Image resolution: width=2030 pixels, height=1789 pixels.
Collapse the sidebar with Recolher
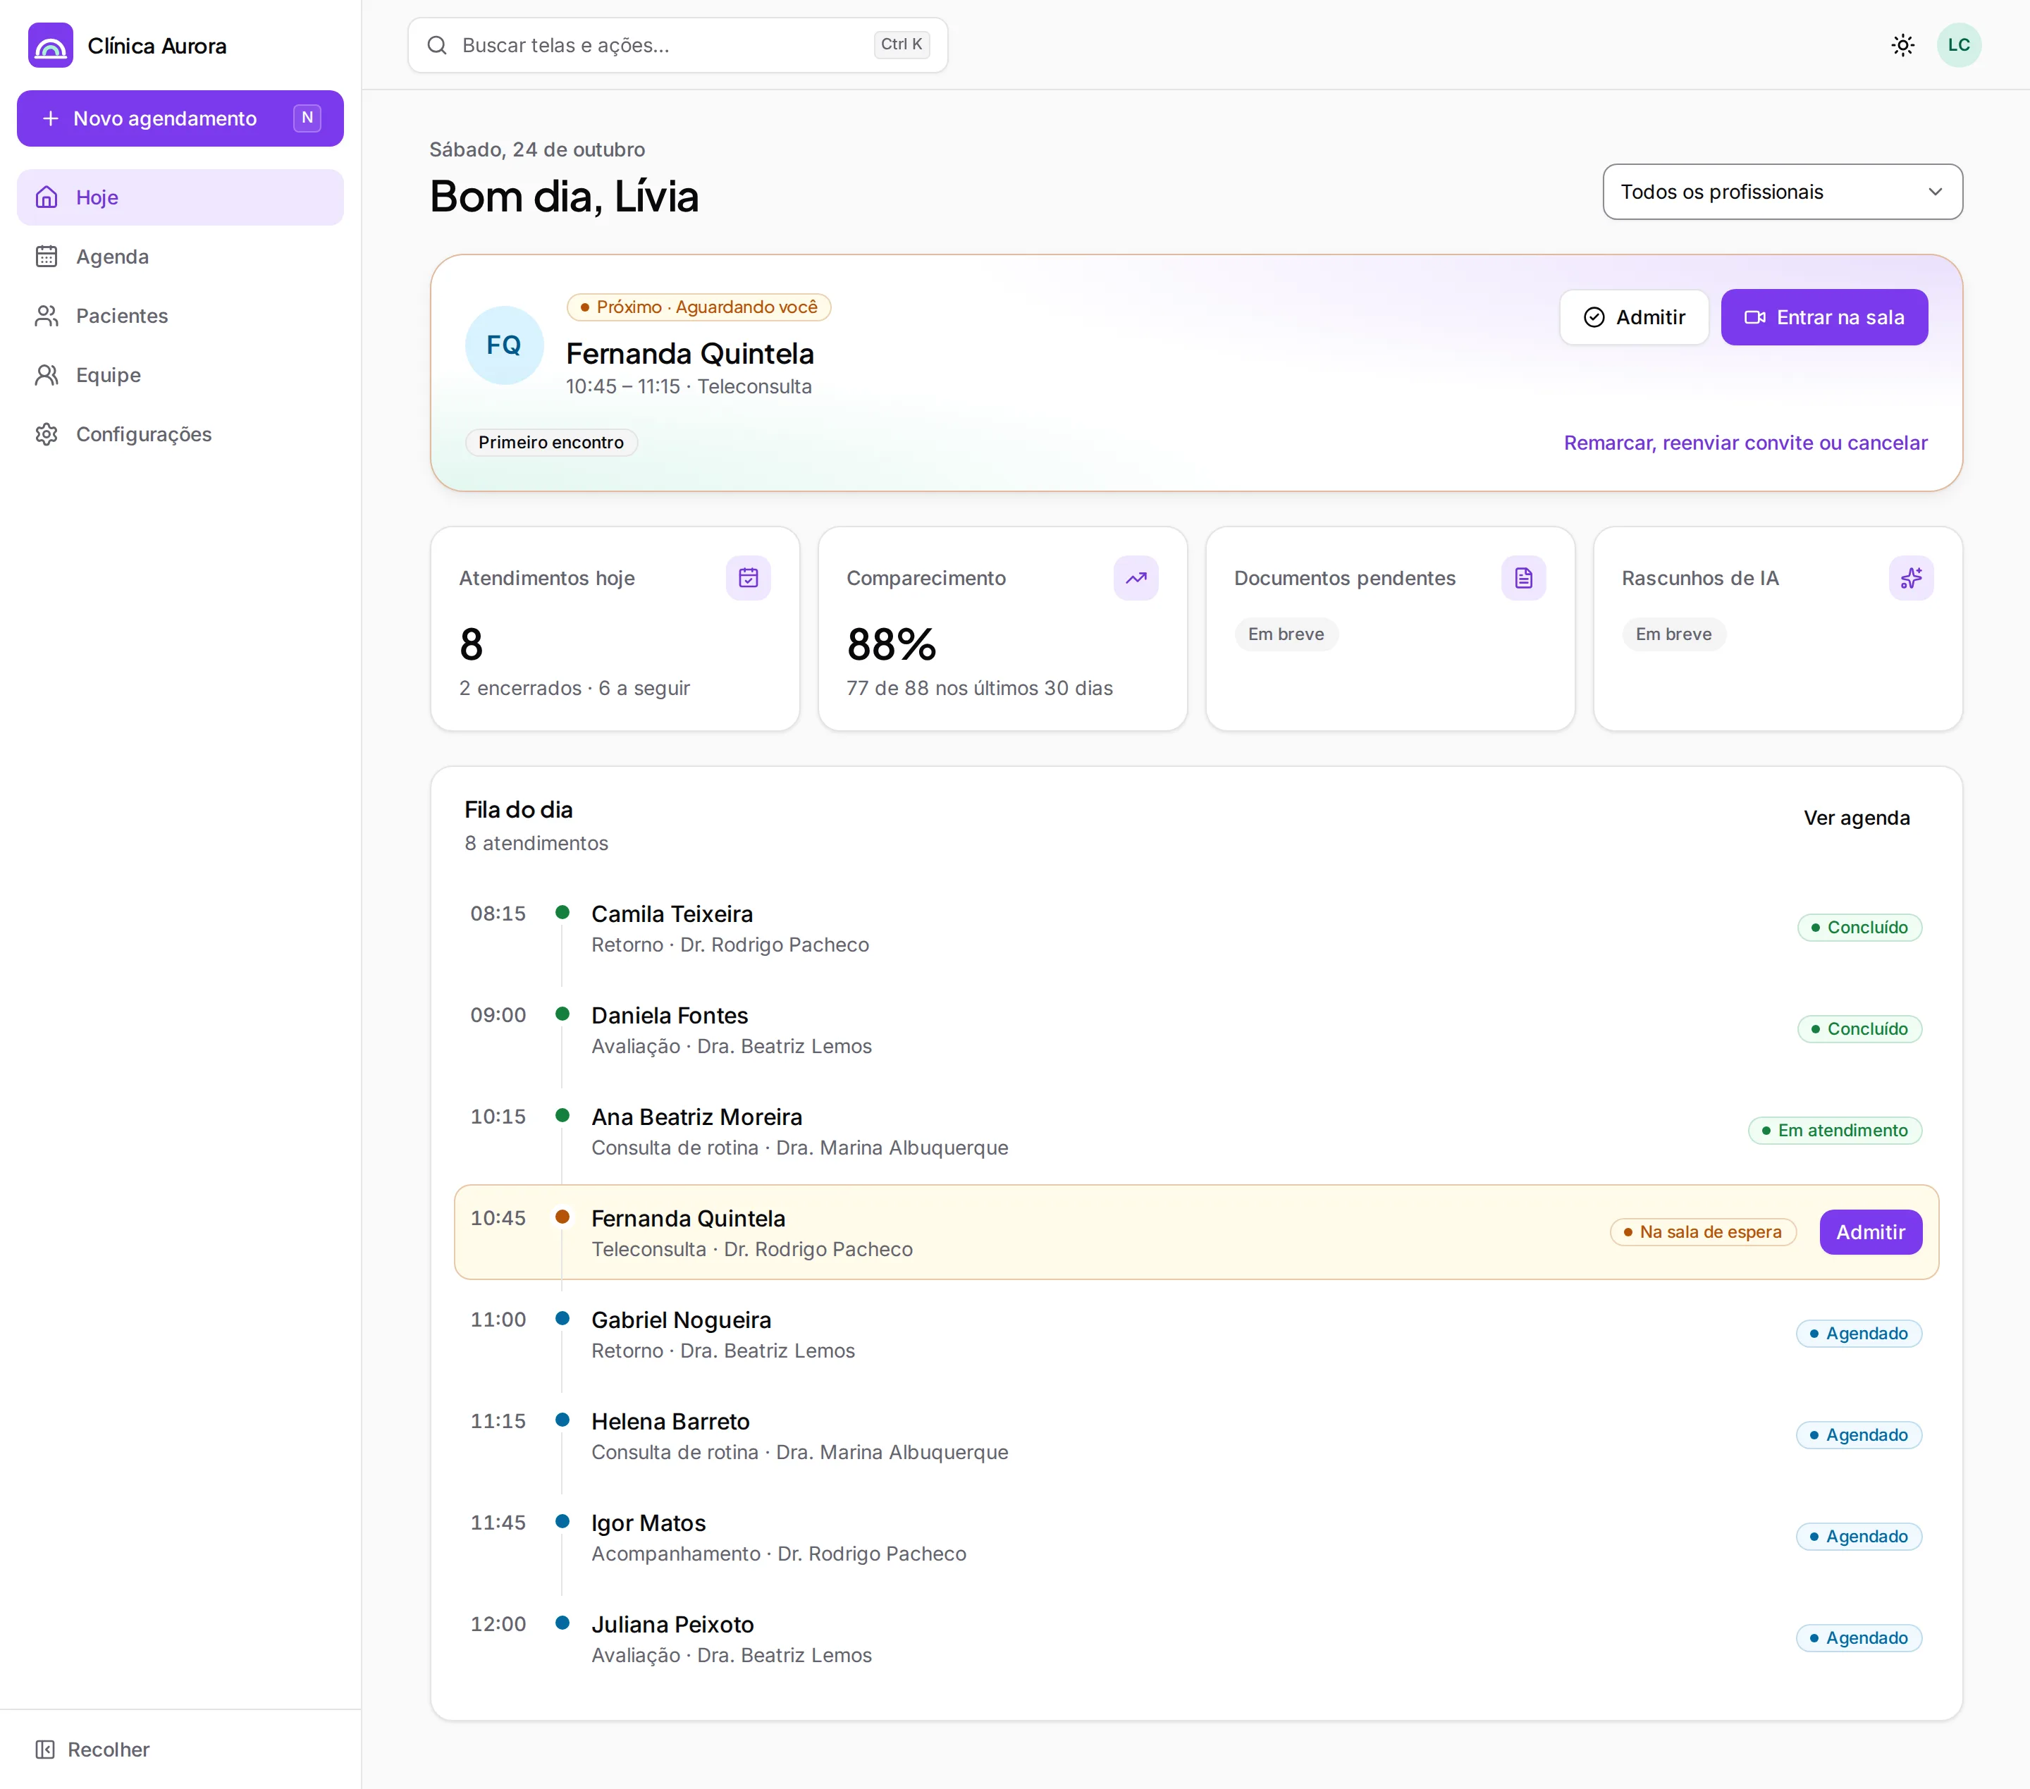pos(92,1750)
